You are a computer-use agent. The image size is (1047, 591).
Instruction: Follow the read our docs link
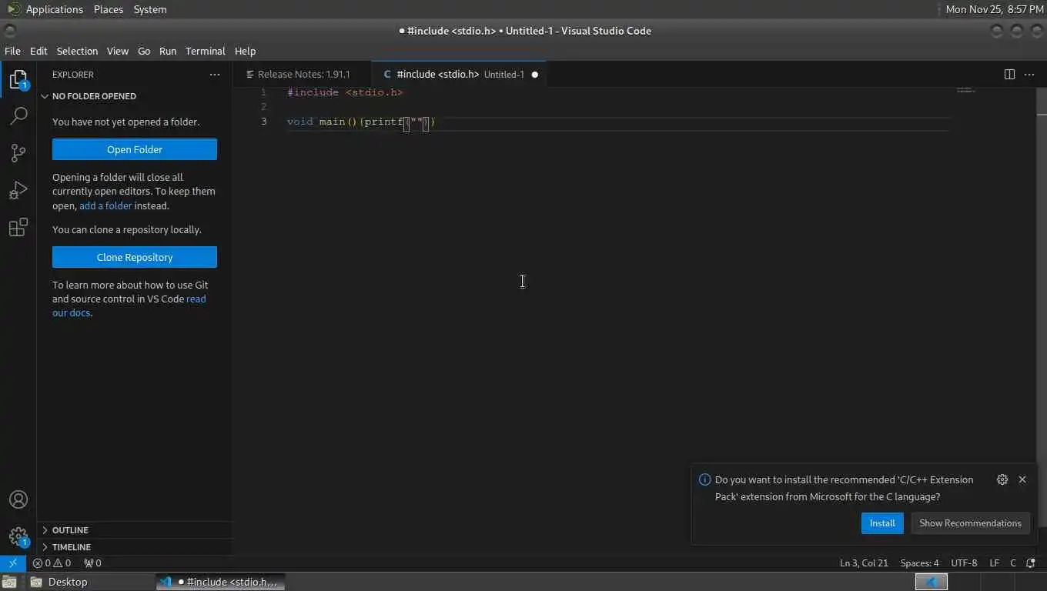pos(129,306)
